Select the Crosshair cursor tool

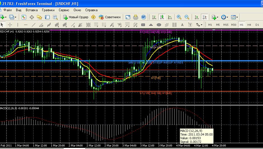click(10, 25)
